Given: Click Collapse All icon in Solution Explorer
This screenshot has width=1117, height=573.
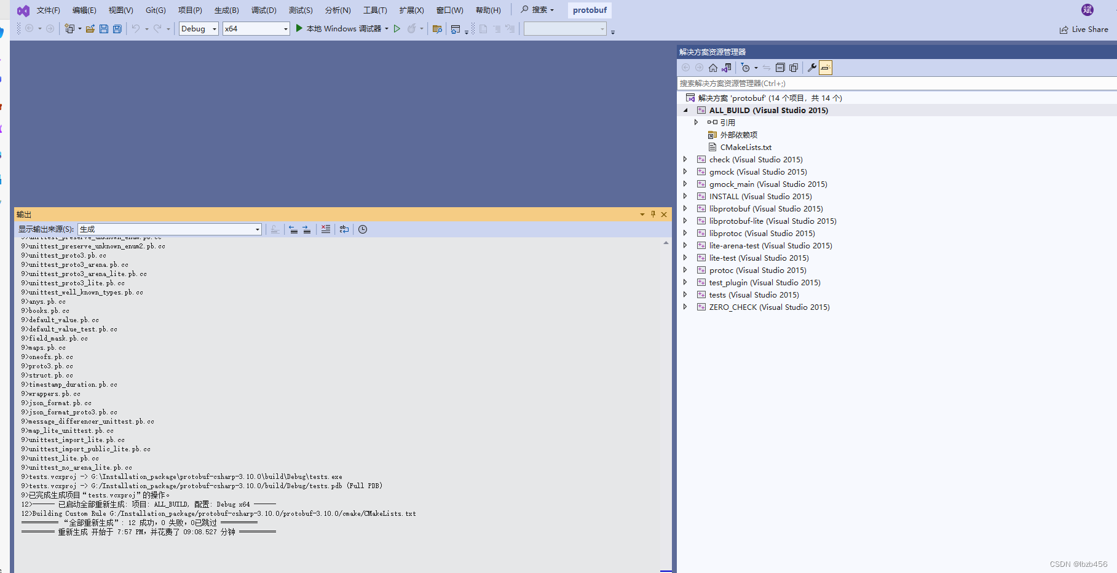Looking at the screenshot, I should click(780, 68).
